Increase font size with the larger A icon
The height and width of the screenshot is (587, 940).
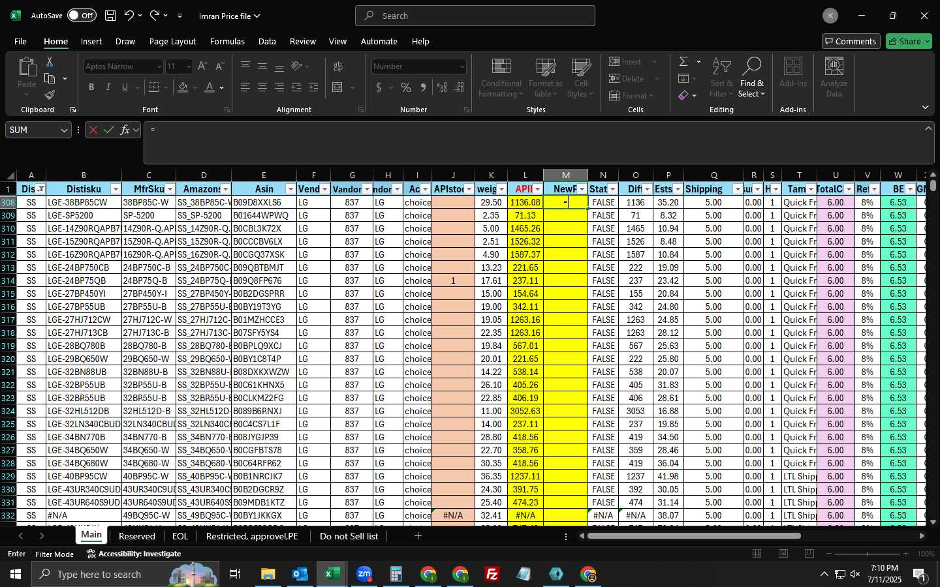(202, 67)
